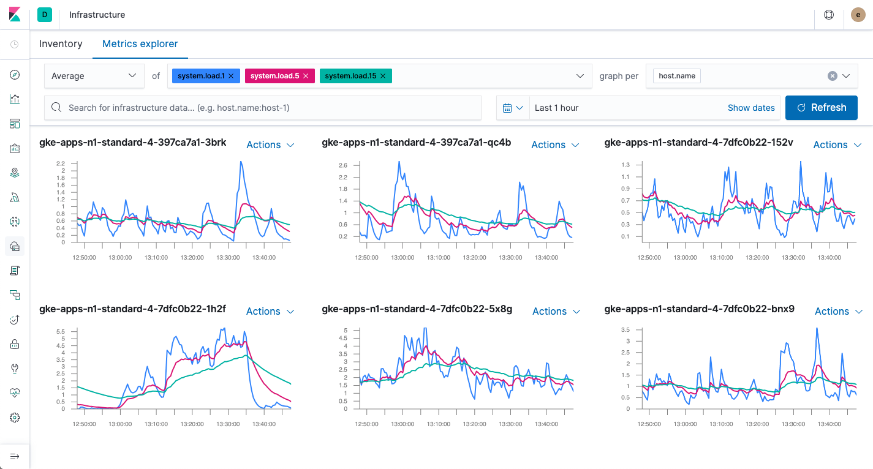Switch to the Inventory tab

click(x=60, y=43)
